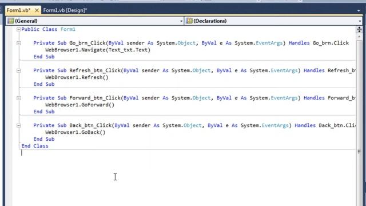Click the Refresh_btn_Click sub name
The width and height of the screenshot is (366, 206).
click(95, 70)
